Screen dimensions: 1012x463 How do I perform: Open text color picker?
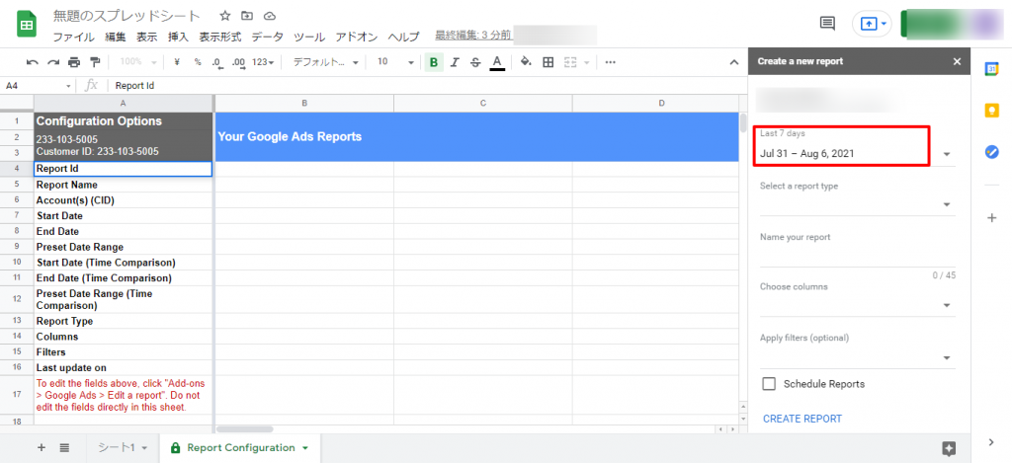tap(496, 62)
